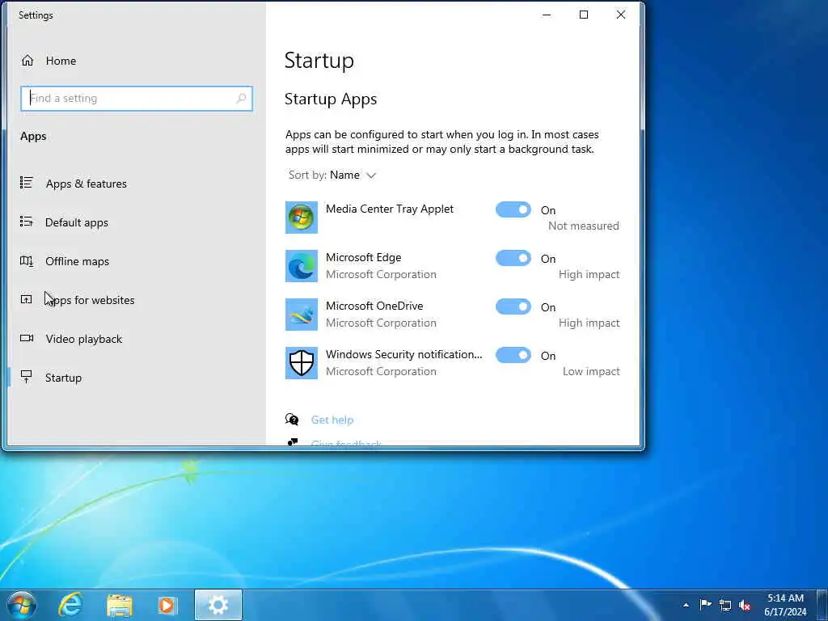828x621 pixels.
Task: Click the Microsoft Edge app icon
Action: (302, 265)
